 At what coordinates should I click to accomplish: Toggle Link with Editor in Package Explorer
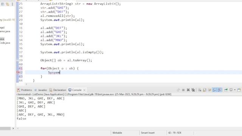8,4
